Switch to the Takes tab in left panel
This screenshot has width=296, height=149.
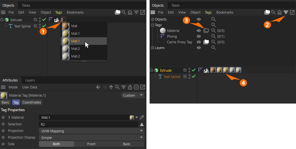[26, 5]
